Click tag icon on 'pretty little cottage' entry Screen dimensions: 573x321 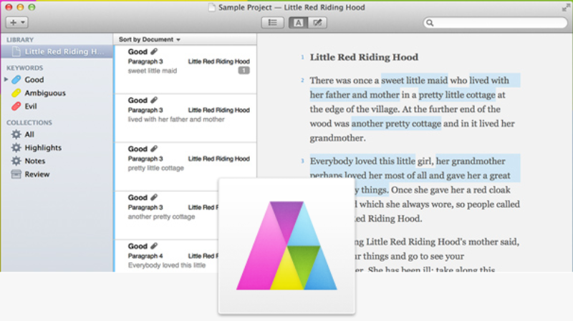154,149
